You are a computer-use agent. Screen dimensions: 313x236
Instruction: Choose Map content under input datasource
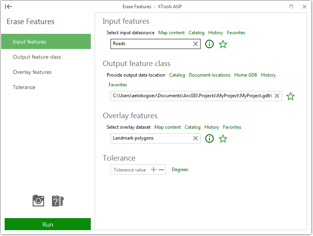(x=171, y=33)
